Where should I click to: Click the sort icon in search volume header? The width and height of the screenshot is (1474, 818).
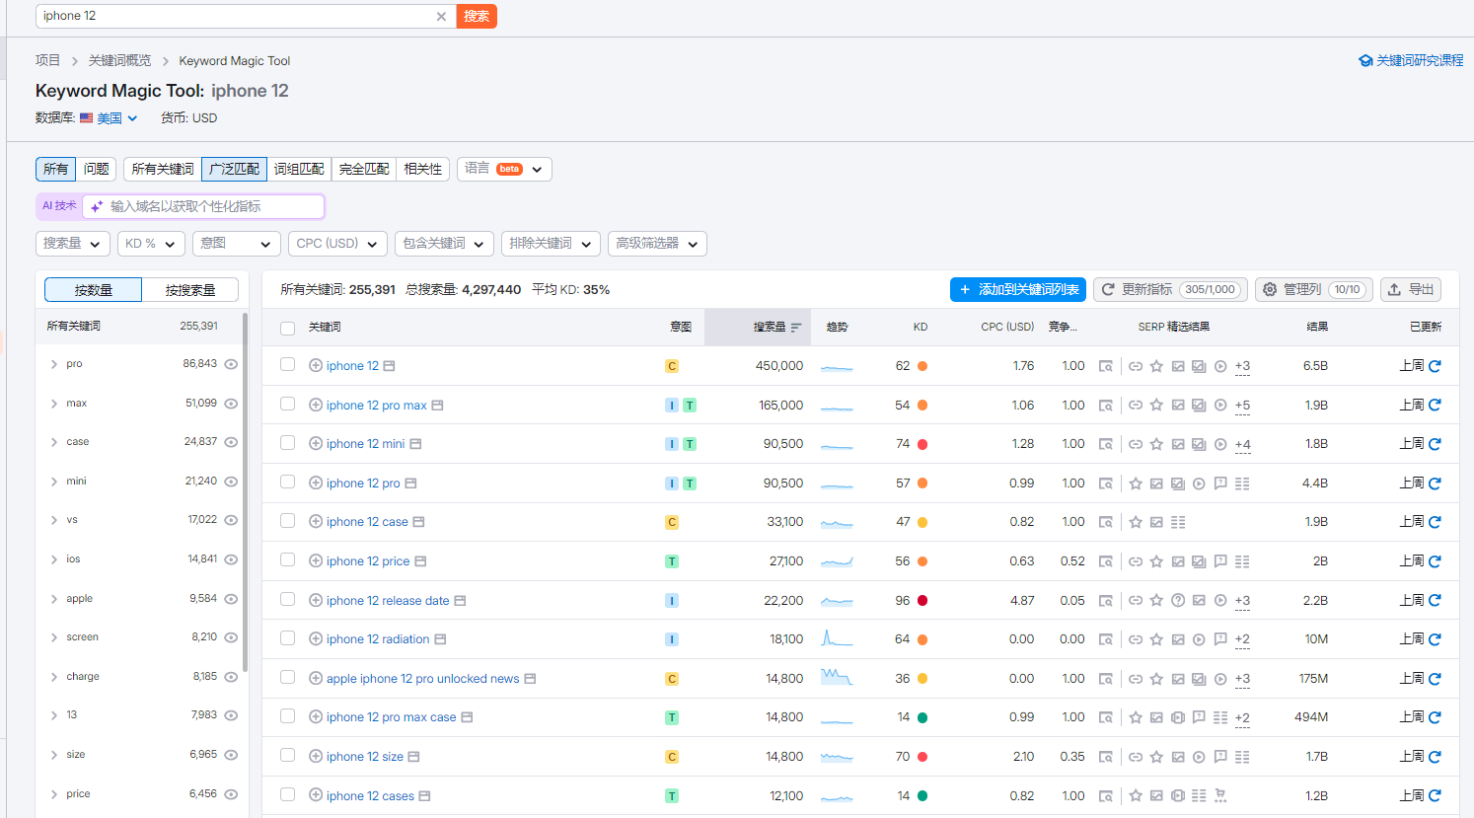point(796,328)
